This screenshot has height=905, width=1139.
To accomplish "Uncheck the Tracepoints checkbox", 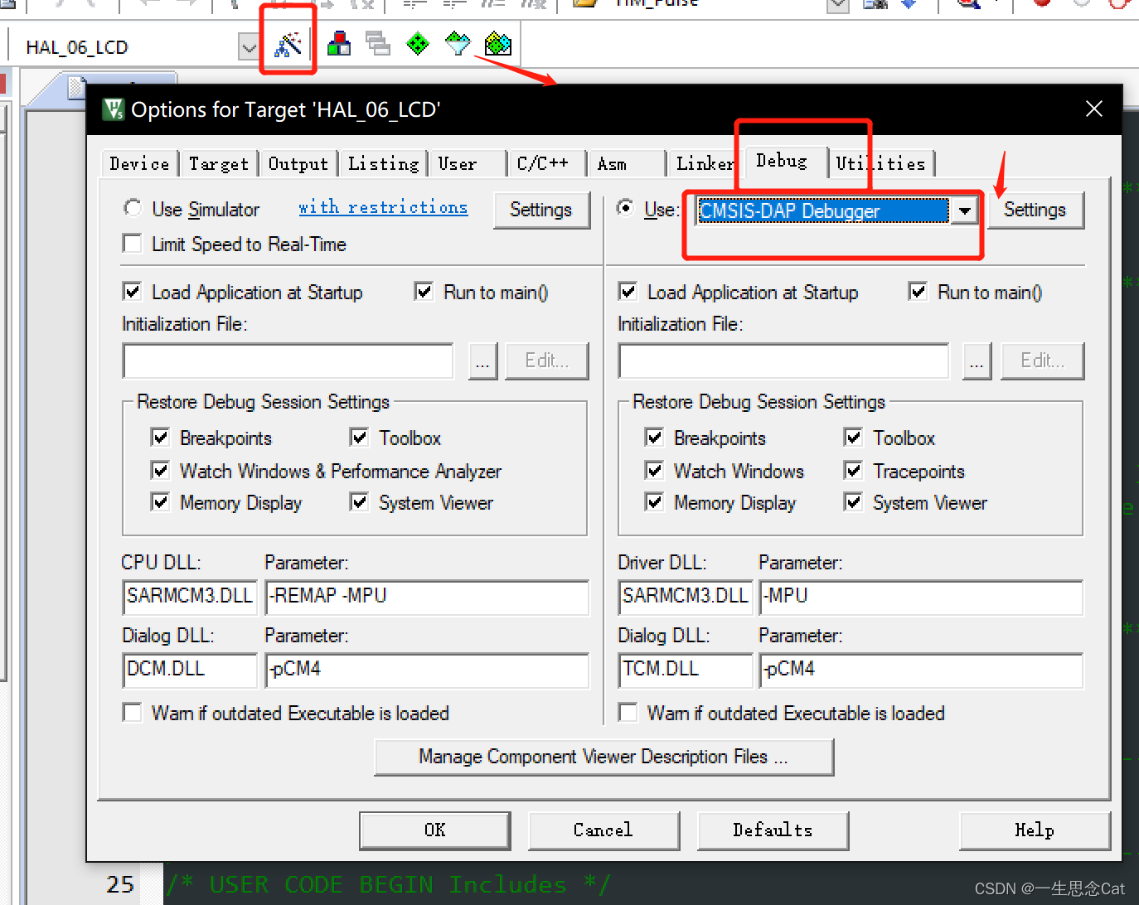I will coord(853,471).
